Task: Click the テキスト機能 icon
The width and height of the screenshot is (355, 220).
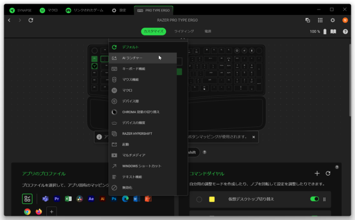Action: (114, 177)
